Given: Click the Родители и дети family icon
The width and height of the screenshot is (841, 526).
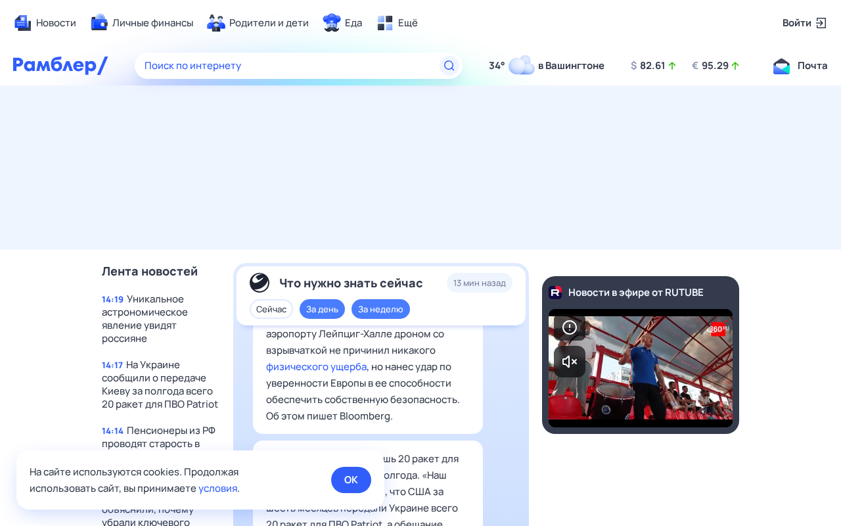Looking at the screenshot, I should [216, 22].
